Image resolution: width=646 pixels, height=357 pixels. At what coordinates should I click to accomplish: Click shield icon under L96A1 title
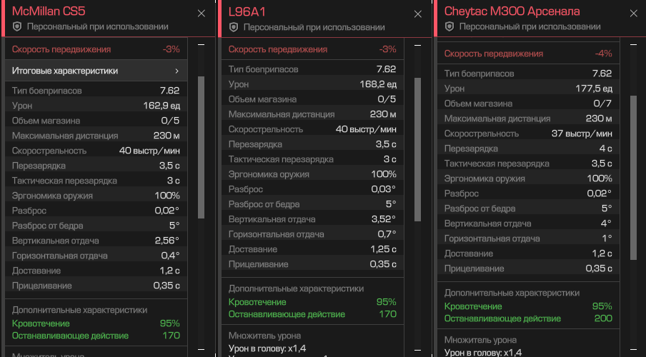point(234,26)
